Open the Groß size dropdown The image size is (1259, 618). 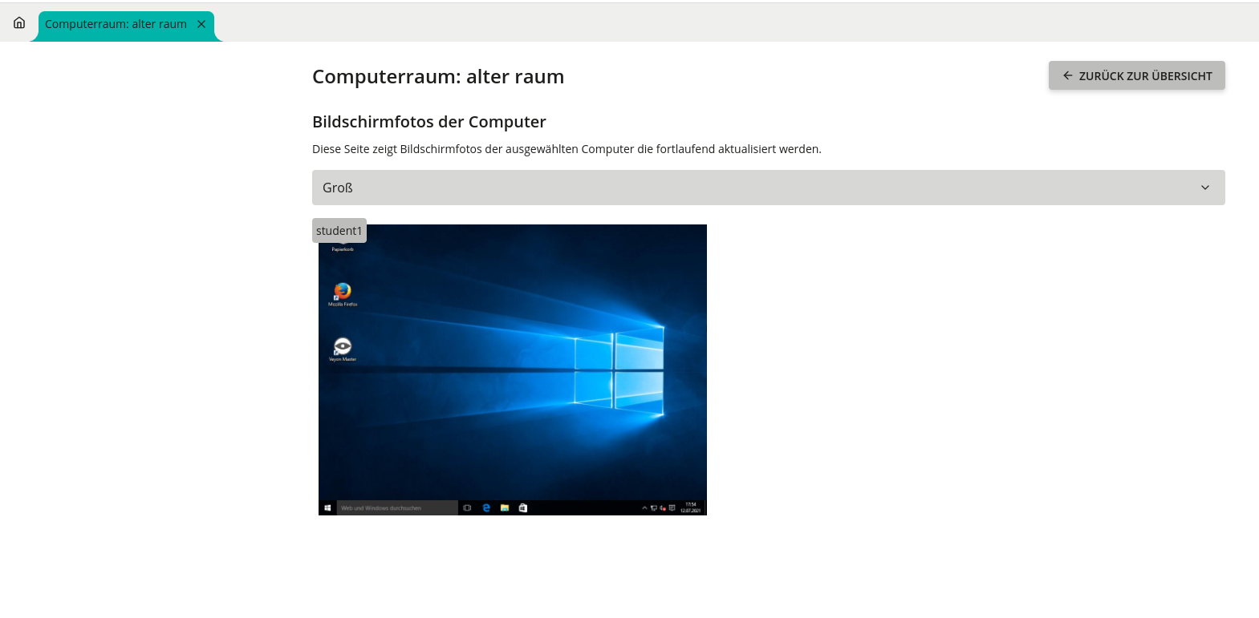click(x=767, y=188)
